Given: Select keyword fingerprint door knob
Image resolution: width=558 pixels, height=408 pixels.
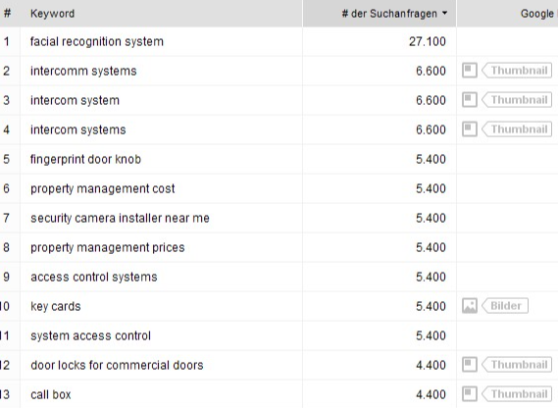Looking at the screenshot, I should [85, 159].
